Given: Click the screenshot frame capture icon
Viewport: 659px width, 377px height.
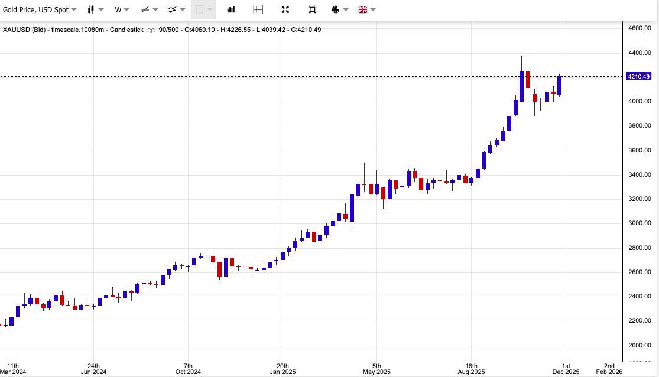Looking at the screenshot, I should (312, 9).
